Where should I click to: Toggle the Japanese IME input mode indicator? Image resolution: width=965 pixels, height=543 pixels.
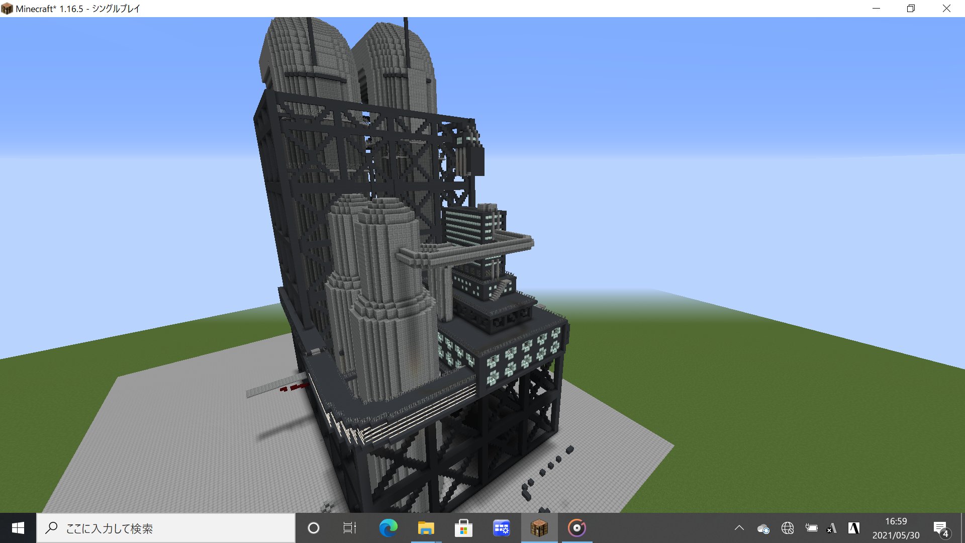point(853,528)
